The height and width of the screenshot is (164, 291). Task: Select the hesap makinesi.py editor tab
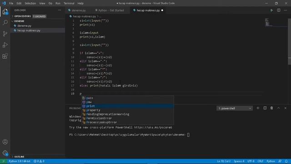pos(148,10)
